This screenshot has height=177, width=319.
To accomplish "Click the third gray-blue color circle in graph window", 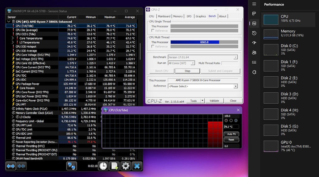I will tap(236, 120).
